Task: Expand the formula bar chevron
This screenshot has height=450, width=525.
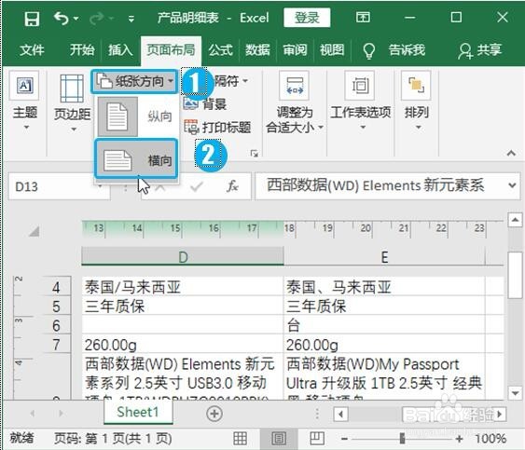Action: (x=512, y=185)
